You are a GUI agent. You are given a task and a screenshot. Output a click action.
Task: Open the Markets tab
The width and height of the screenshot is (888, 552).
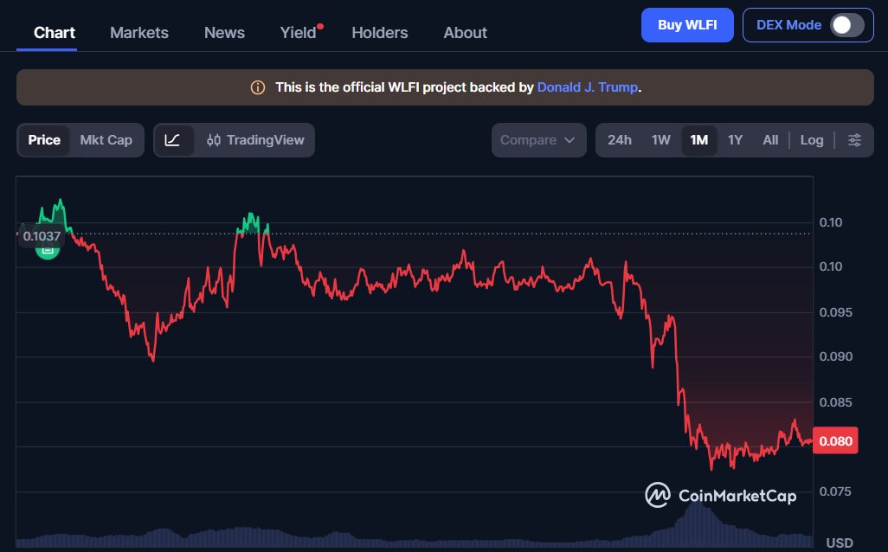point(139,33)
